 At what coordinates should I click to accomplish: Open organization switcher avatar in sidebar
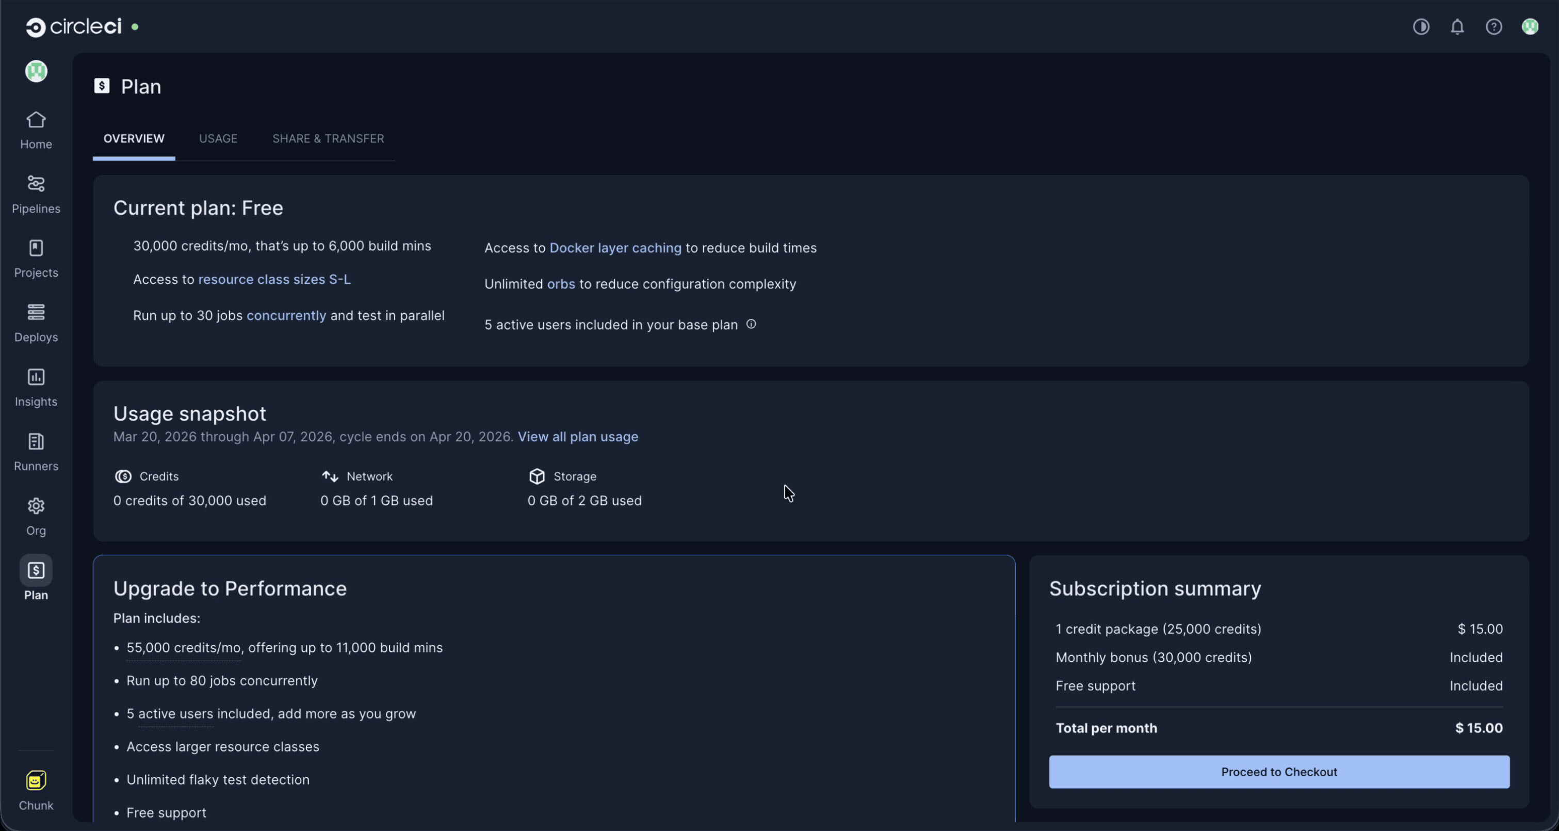coord(36,71)
